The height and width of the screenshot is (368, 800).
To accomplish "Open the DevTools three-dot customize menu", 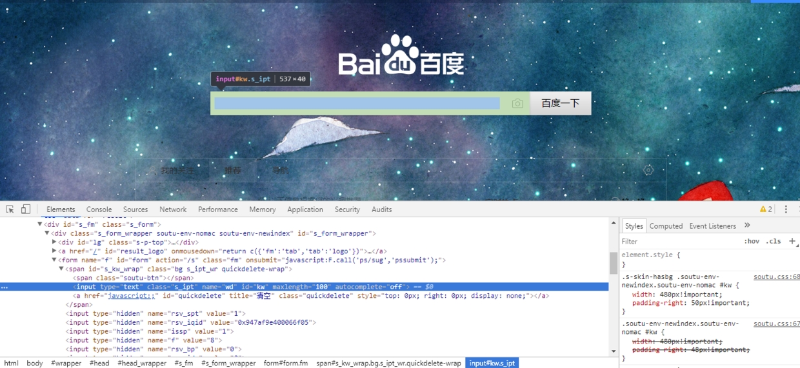I will coord(786,209).
